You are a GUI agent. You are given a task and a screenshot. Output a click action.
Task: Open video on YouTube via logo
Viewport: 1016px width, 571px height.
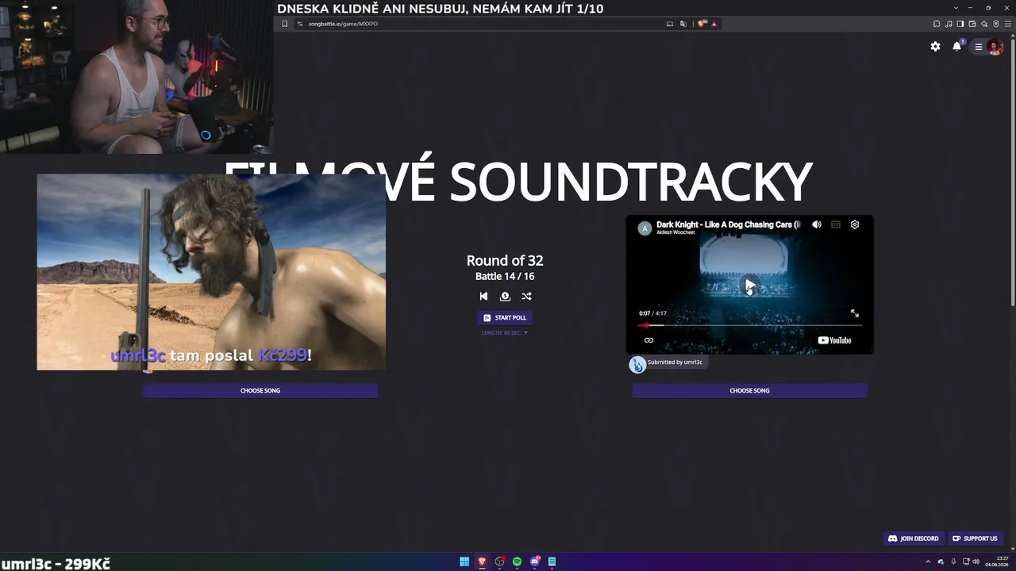pos(835,340)
